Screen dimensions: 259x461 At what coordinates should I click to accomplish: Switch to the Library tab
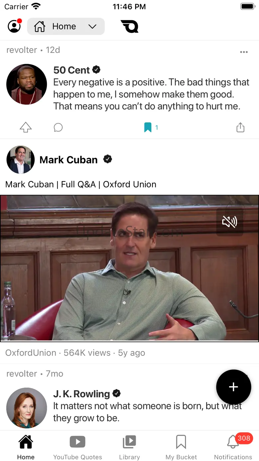point(129,447)
